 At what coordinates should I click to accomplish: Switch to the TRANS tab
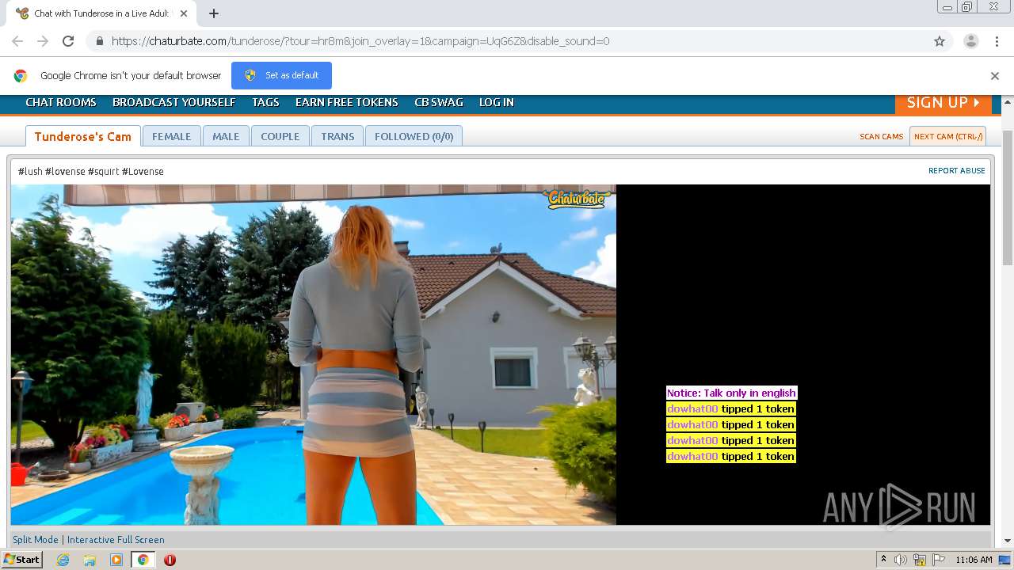[337, 136]
